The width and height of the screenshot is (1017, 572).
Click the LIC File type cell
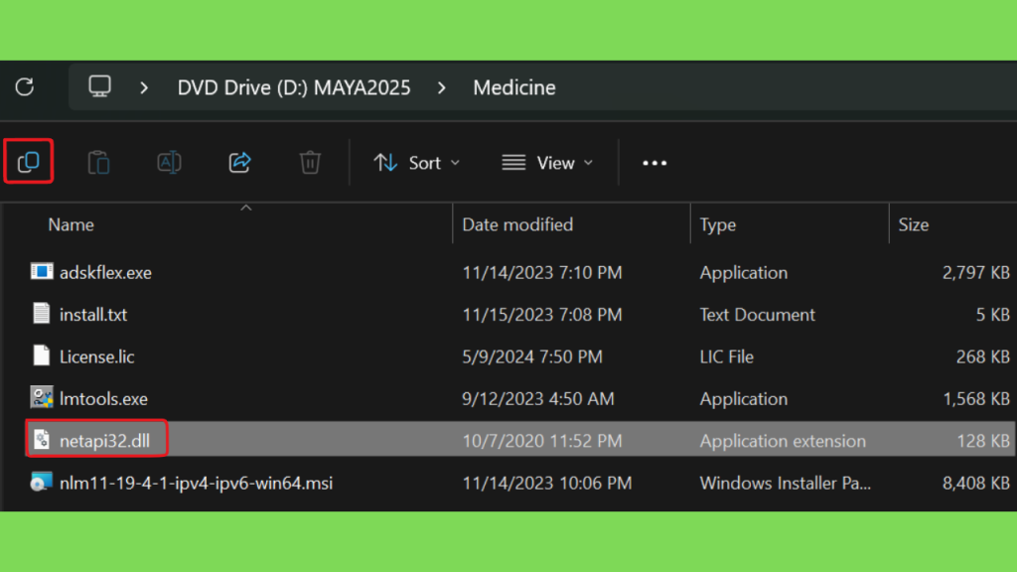tap(727, 357)
